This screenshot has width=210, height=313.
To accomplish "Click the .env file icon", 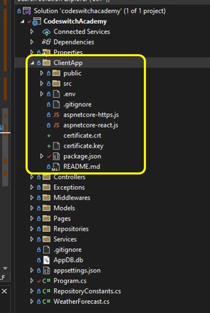I will 56,94.
